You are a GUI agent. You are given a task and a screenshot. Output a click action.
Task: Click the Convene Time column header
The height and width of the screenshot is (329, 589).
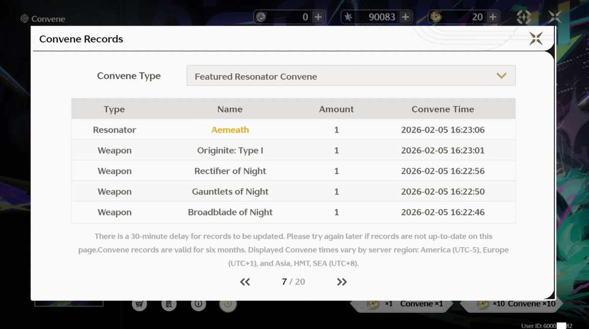pyautogui.click(x=443, y=109)
